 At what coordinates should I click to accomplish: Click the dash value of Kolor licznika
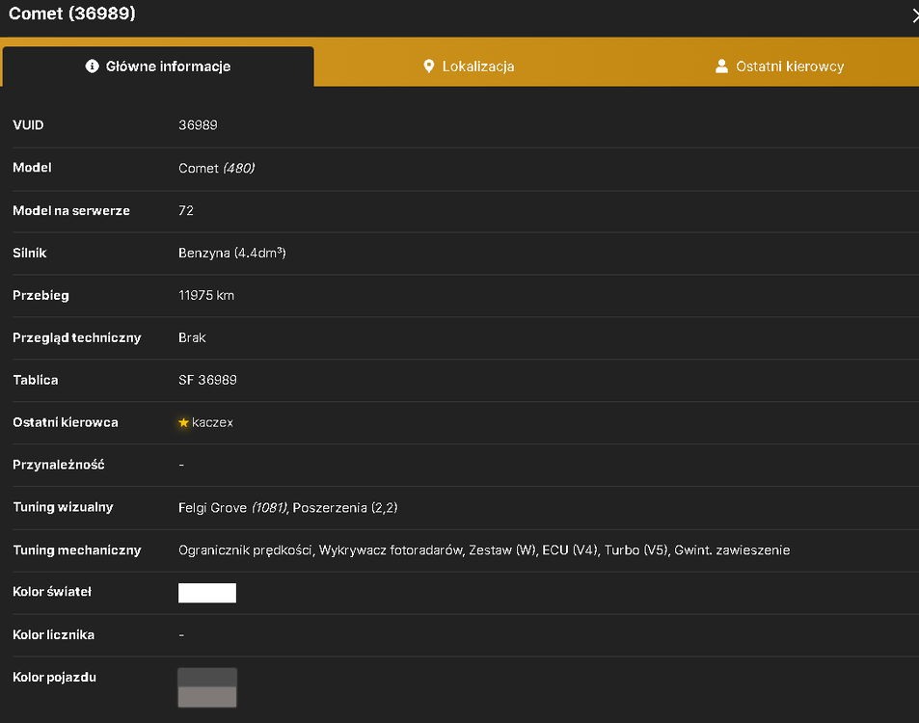[181, 634]
